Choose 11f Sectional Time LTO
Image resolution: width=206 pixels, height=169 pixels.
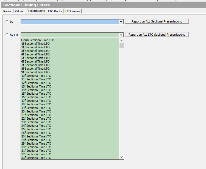coord(70,79)
